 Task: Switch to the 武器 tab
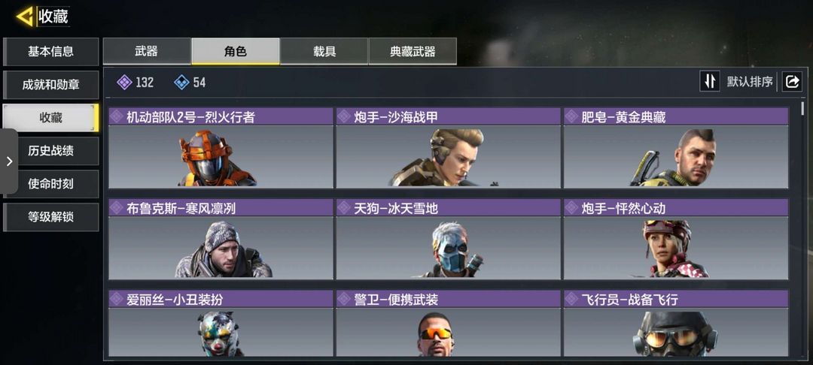(147, 51)
